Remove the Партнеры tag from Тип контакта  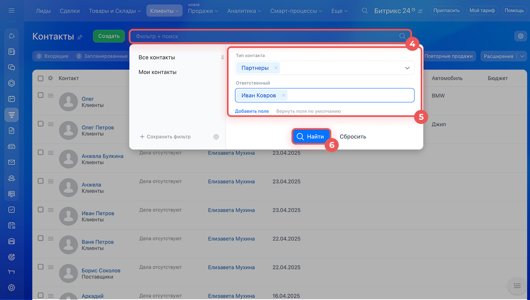276,68
